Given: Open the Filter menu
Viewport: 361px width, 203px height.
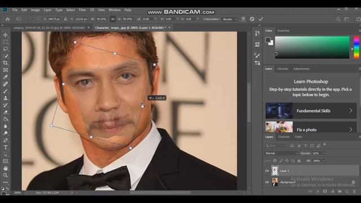Looking at the screenshot, I should coord(82,10).
